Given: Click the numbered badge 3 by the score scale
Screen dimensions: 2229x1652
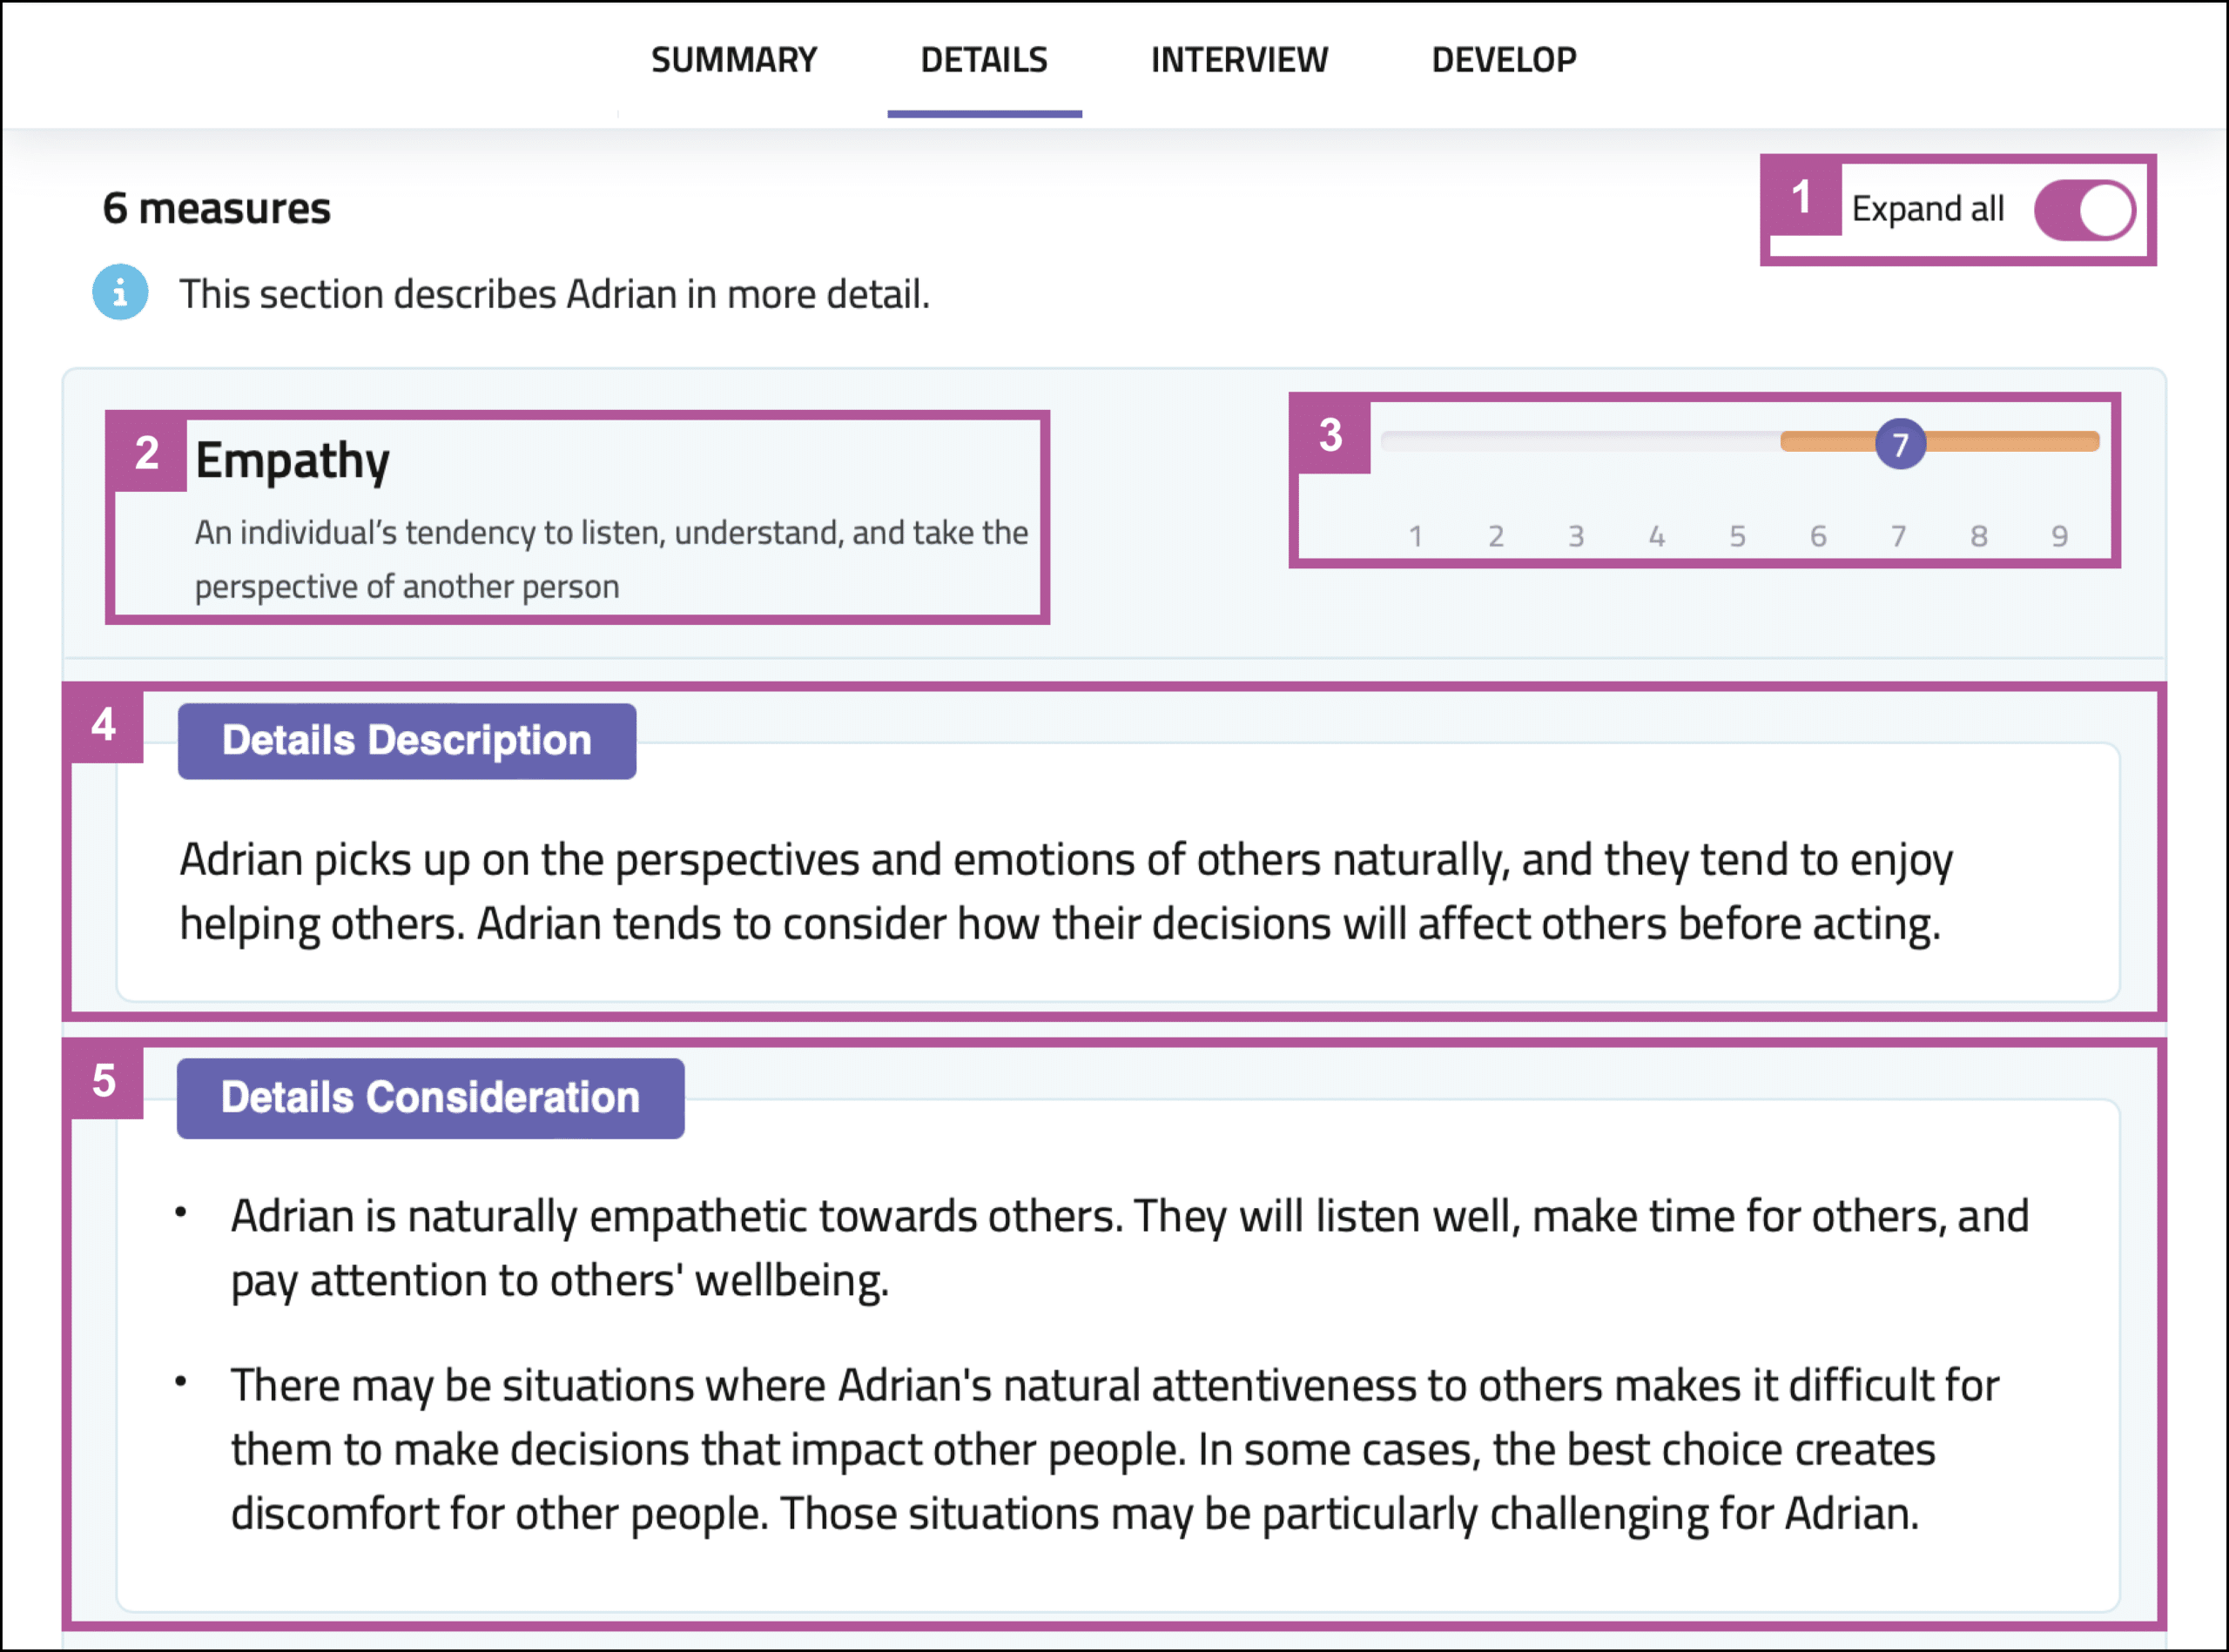Looking at the screenshot, I should tap(1330, 435).
